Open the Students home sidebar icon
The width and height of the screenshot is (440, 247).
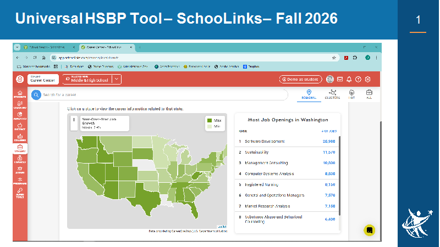tap(20, 94)
